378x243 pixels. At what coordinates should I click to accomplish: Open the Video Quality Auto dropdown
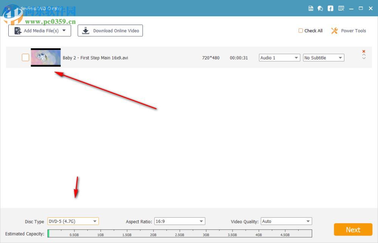click(286, 221)
